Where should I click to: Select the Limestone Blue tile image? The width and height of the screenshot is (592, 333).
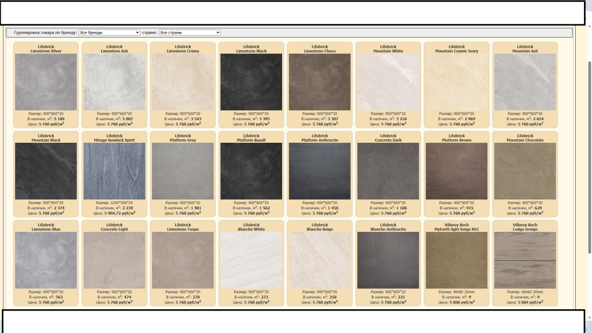[46, 260]
